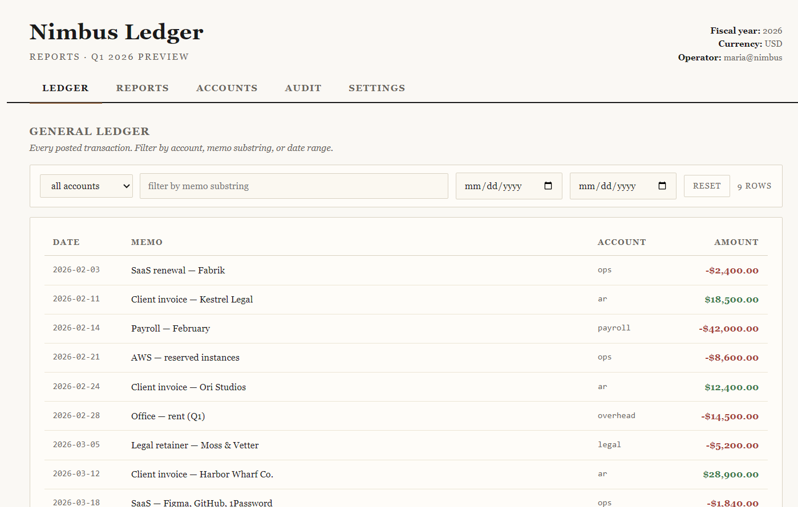The width and height of the screenshot is (798, 507).
Task: Click the date 2026-03-12
Action: tap(76, 473)
